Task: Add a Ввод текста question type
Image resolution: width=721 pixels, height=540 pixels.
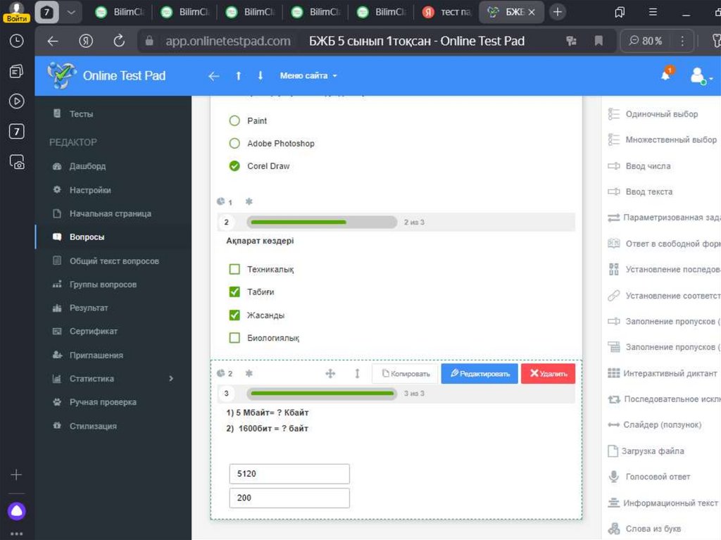Action: [640, 191]
